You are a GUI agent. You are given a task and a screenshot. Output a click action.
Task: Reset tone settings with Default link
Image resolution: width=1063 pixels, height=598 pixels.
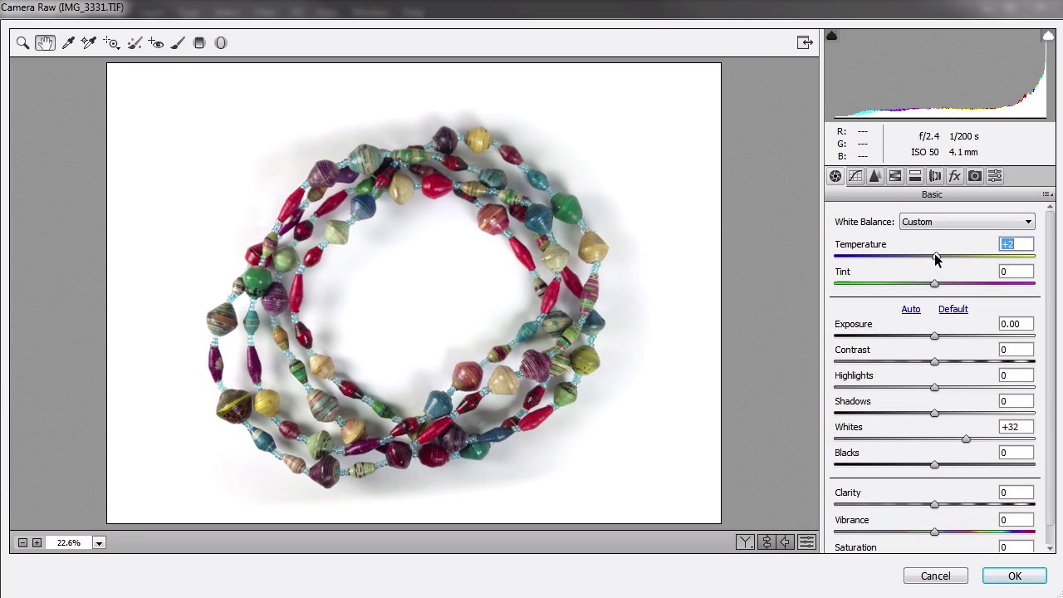[x=953, y=309]
